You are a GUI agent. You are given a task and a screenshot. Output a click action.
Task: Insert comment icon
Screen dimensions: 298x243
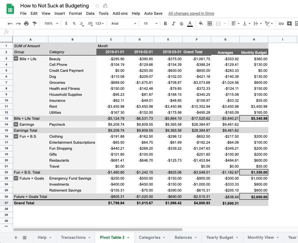tap(289, 24)
